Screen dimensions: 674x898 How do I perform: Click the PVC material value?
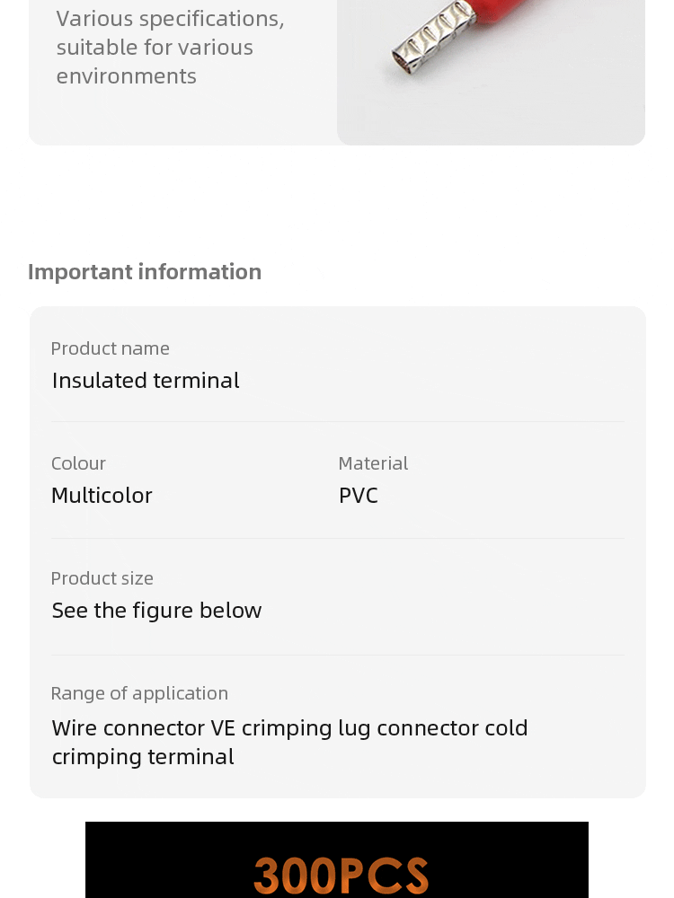tap(359, 496)
